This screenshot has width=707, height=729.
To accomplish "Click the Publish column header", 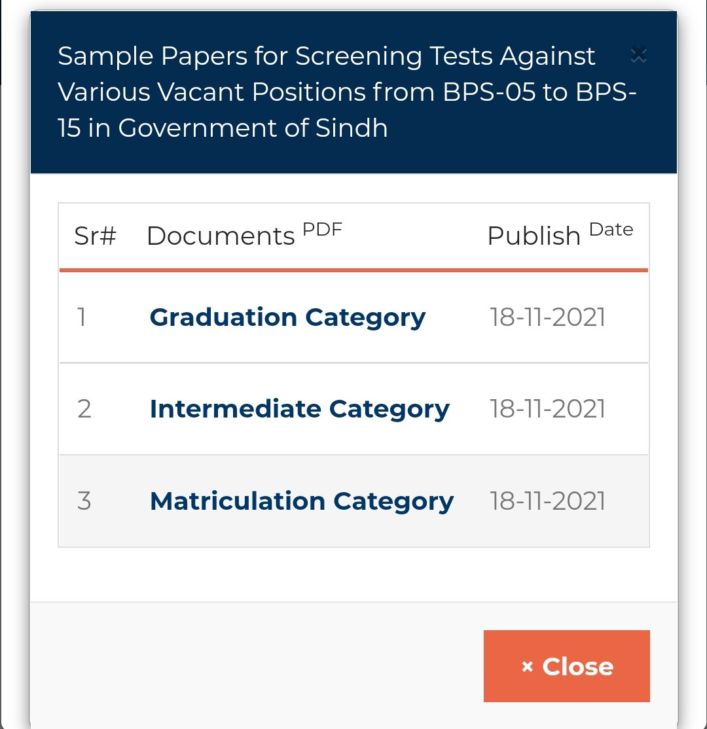I will click(534, 236).
